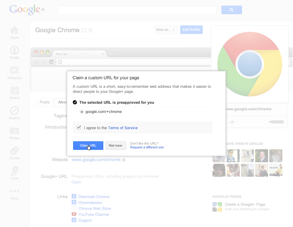Viewport: 293px width, 227px height.
Task: Click Create a Google+ Page text
Action: pos(245,205)
